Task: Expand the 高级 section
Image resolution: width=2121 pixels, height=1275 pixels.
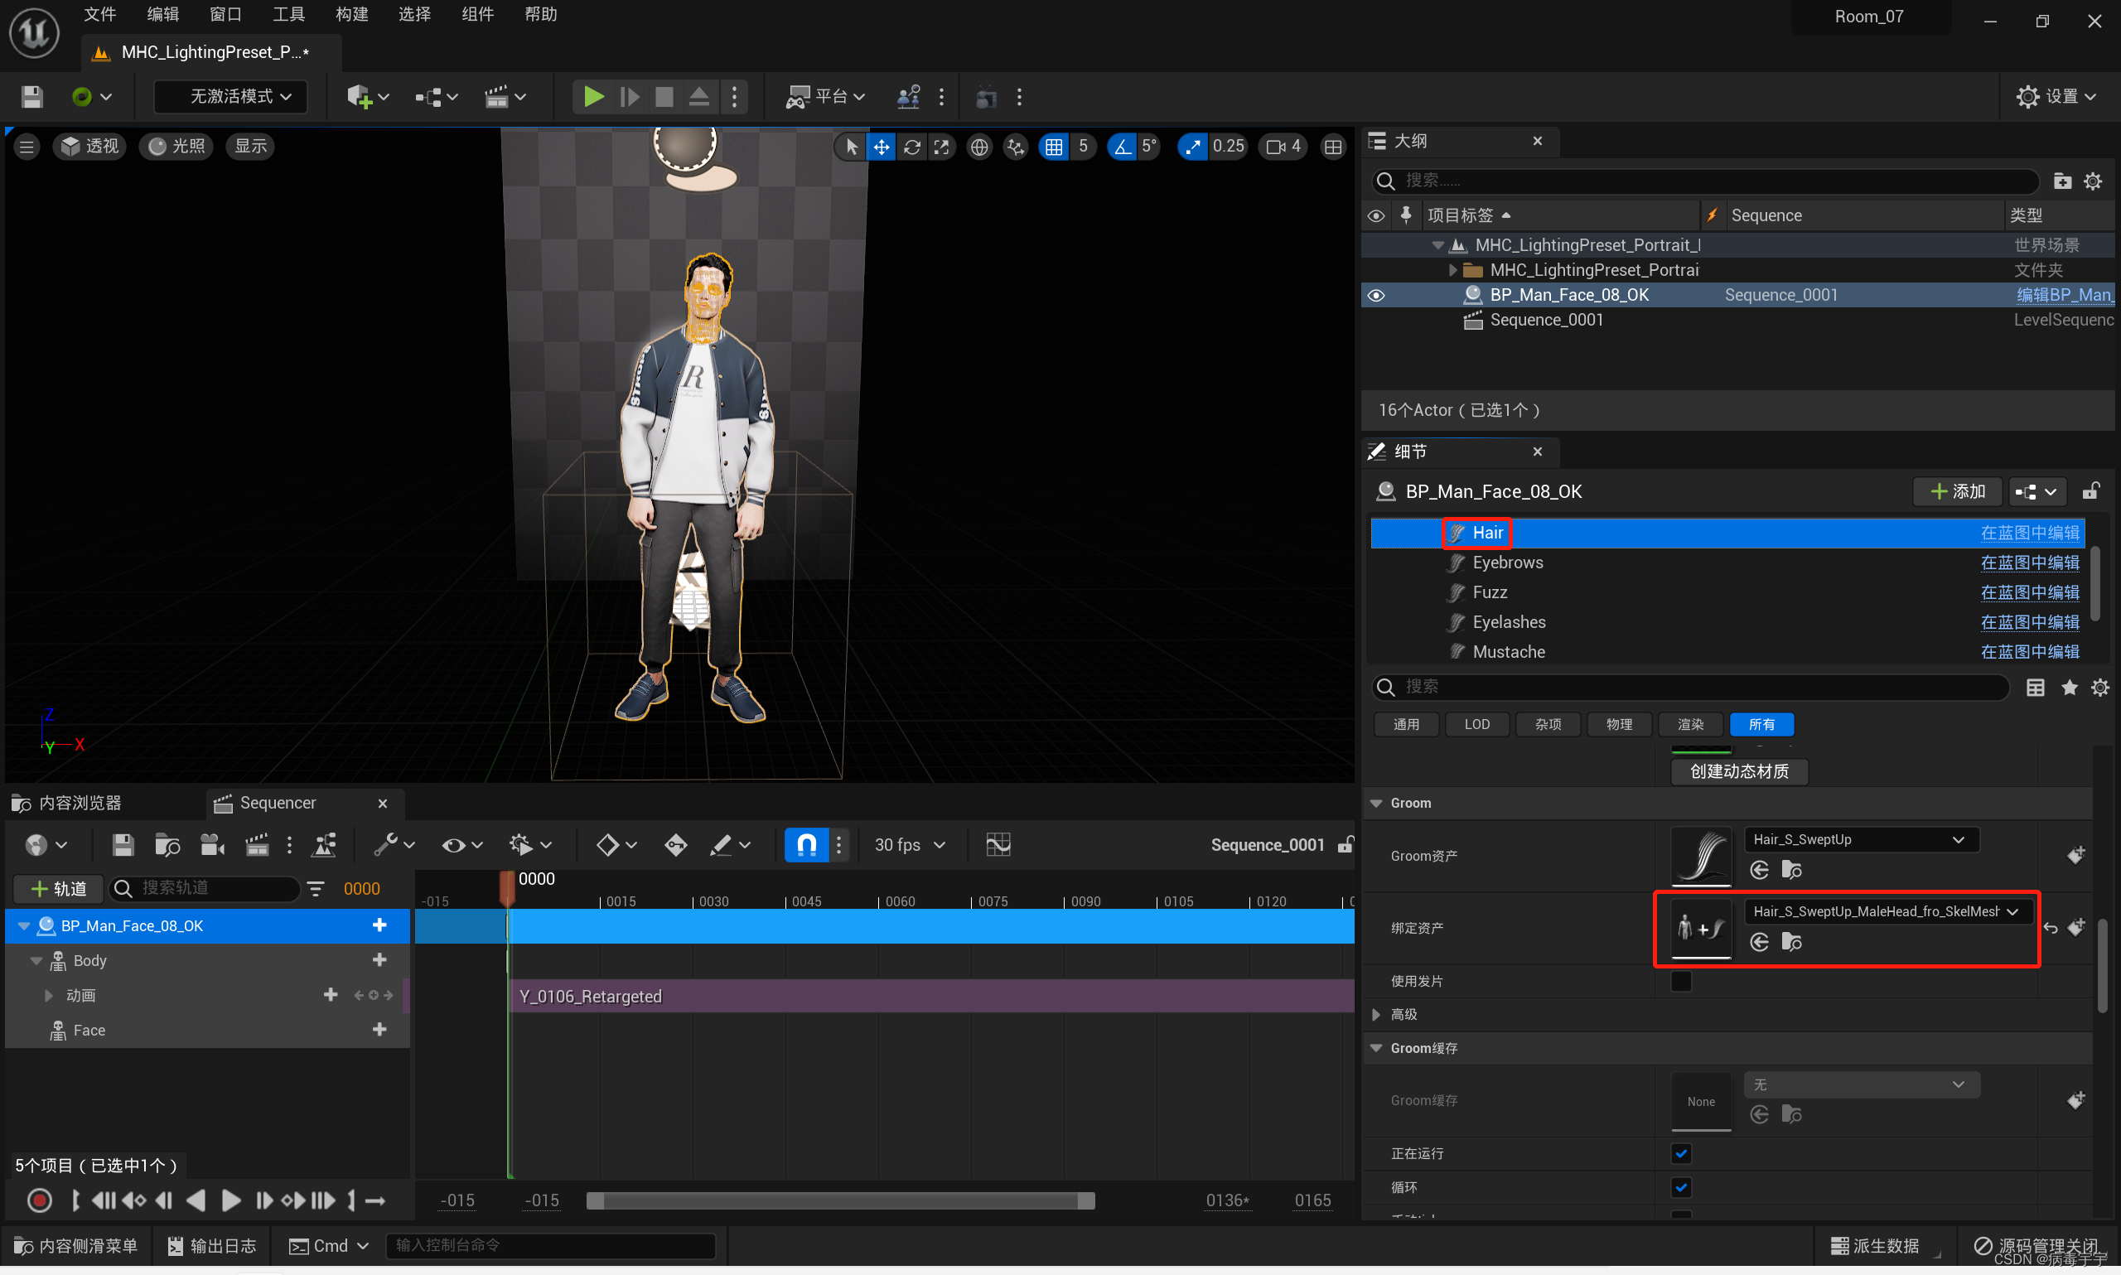Action: [1377, 1015]
